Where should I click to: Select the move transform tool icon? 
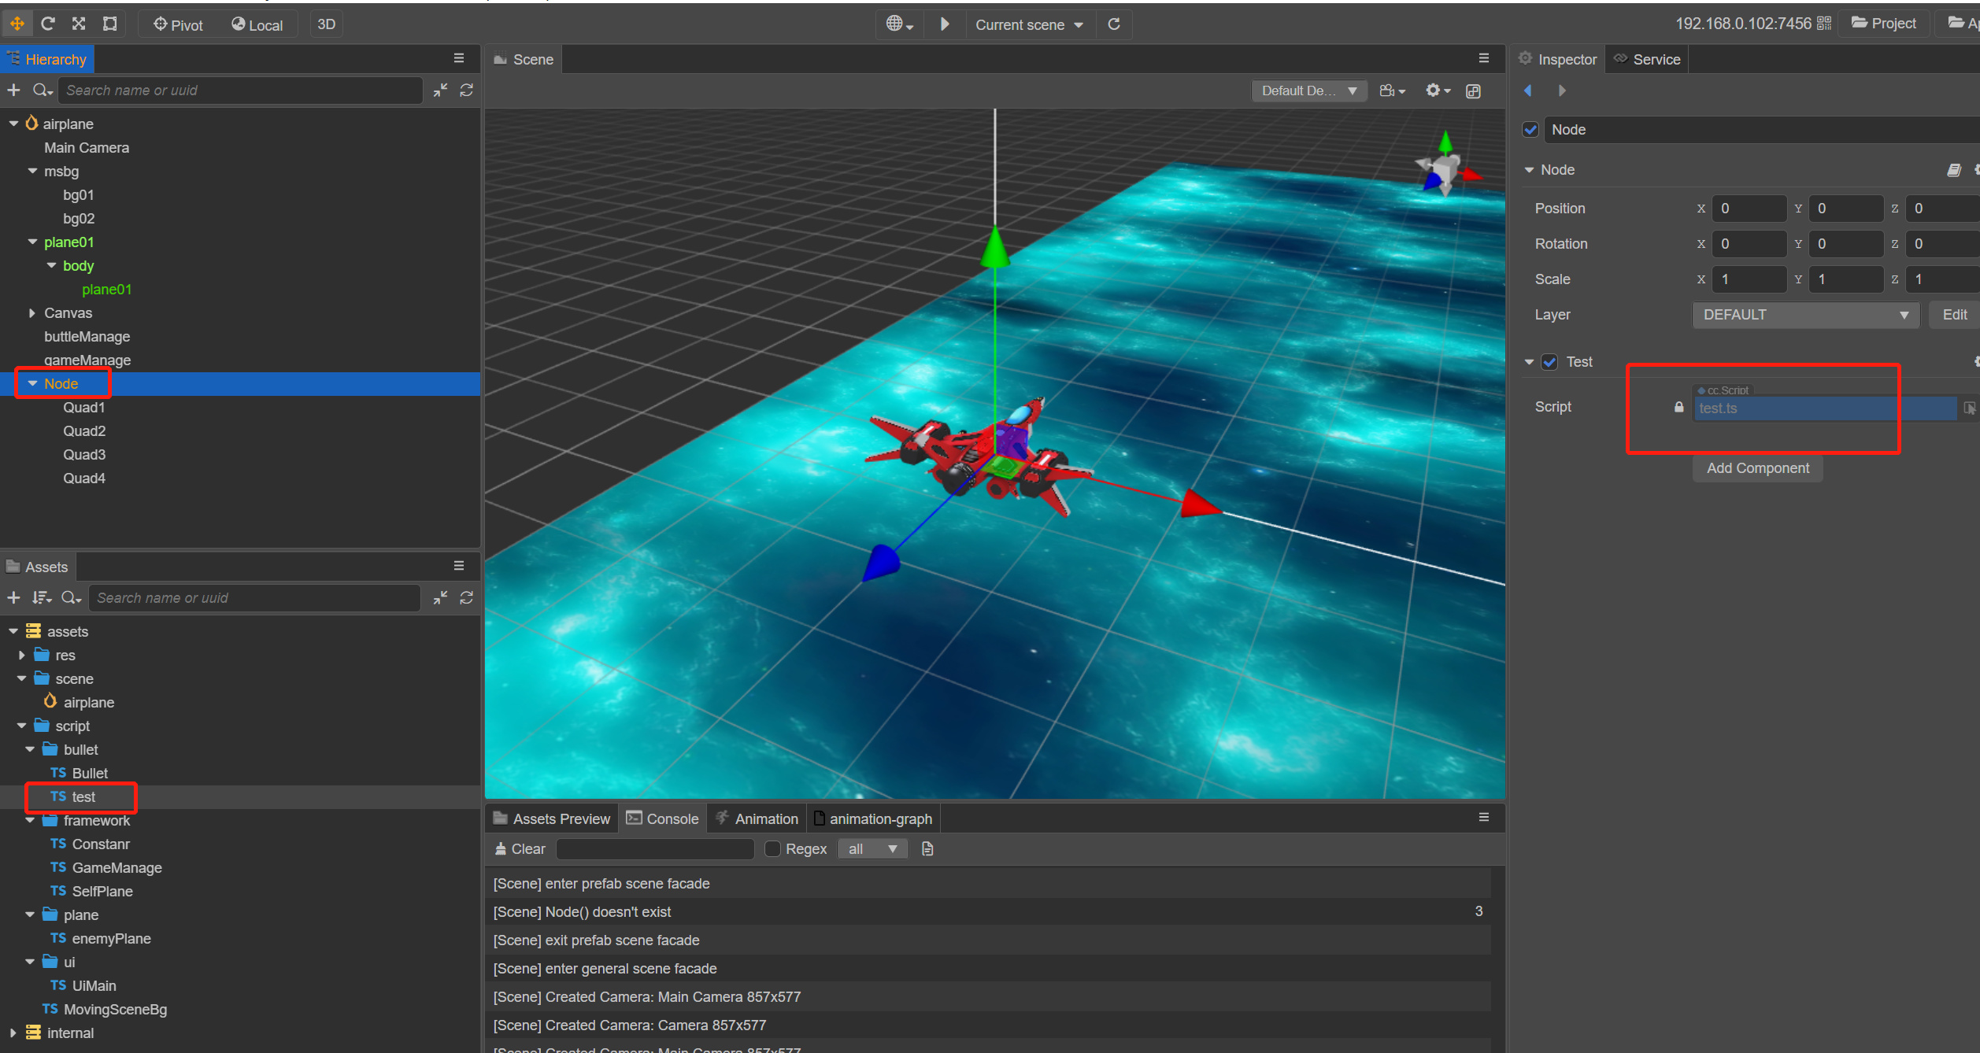[17, 24]
